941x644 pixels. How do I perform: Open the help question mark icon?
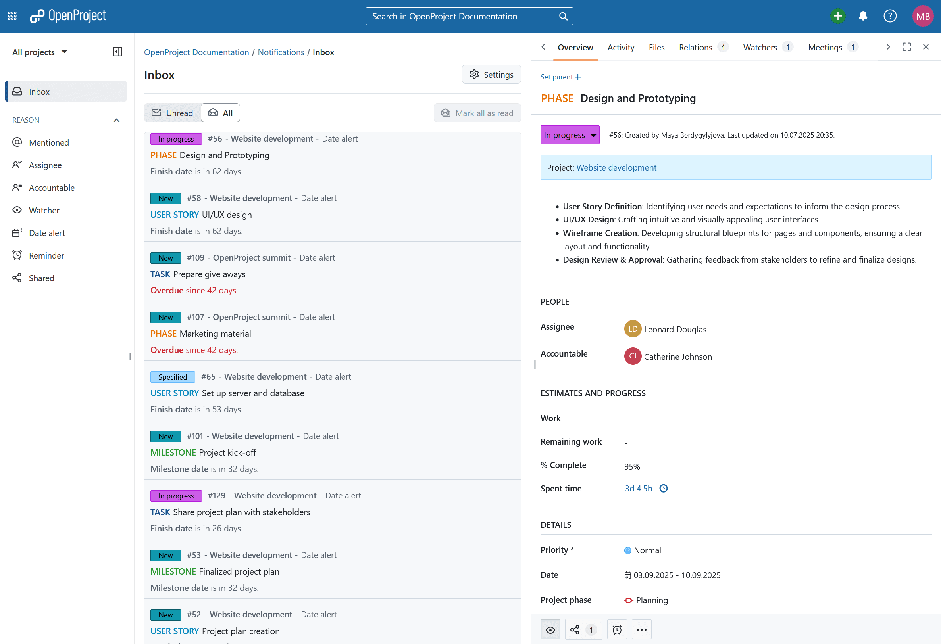point(889,16)
